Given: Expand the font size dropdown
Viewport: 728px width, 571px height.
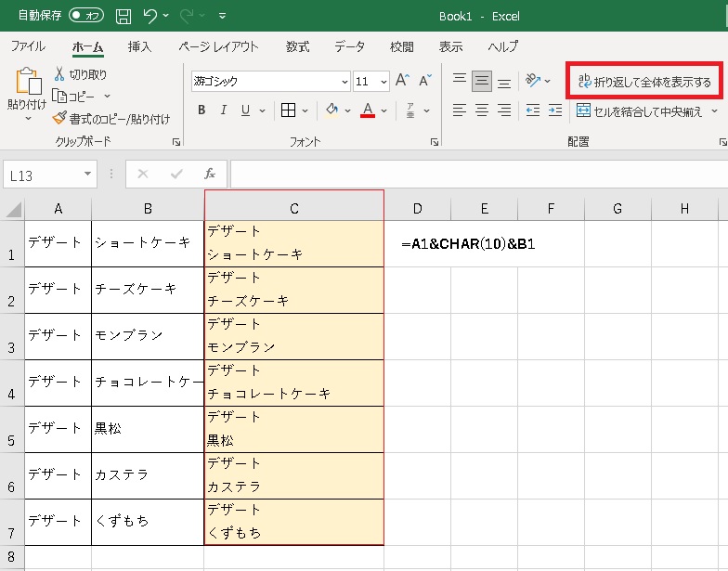Looking at the screenshot, I should click(x=383, y=81).
